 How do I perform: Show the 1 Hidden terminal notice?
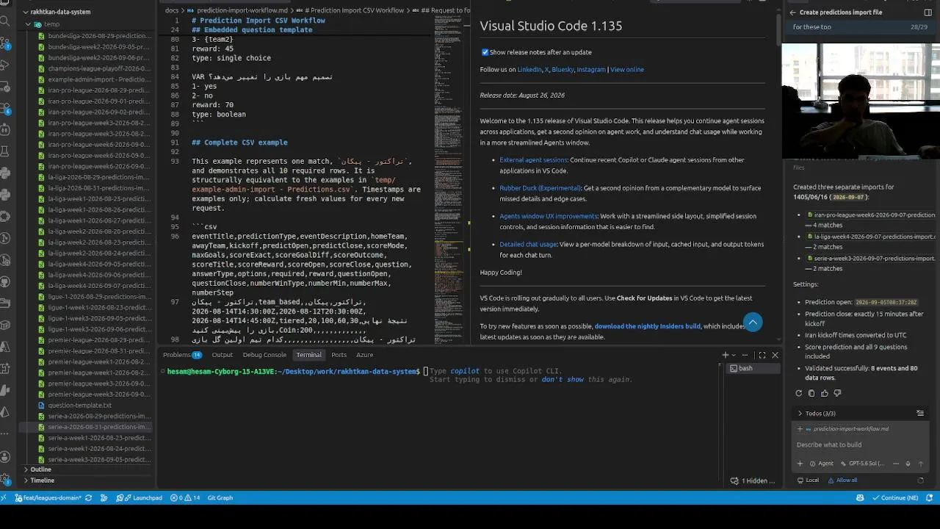(753, 481)
